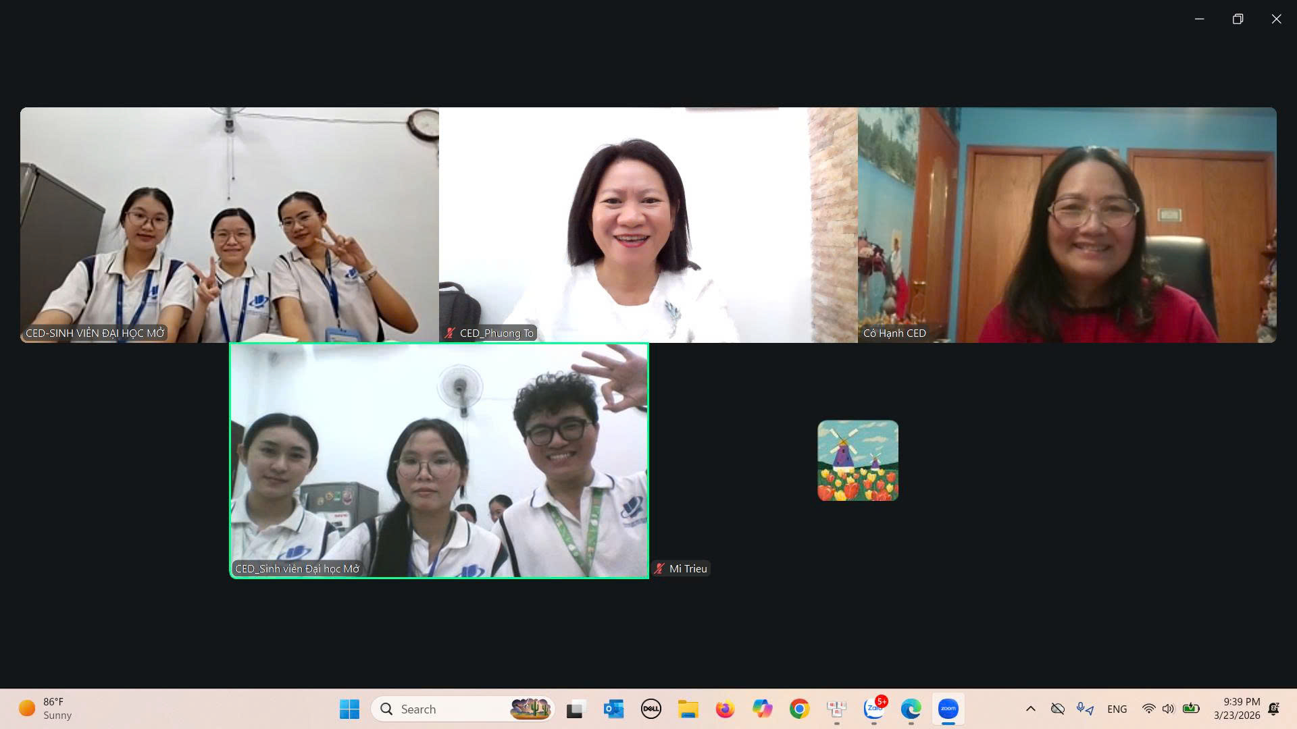Launch Microsoft Edge from taskbar
The width and height of the screenshot is (1297, 729).
[x=911, y=709]
